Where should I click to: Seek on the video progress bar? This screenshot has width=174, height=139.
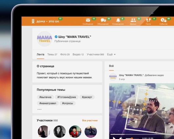[142, 134]
